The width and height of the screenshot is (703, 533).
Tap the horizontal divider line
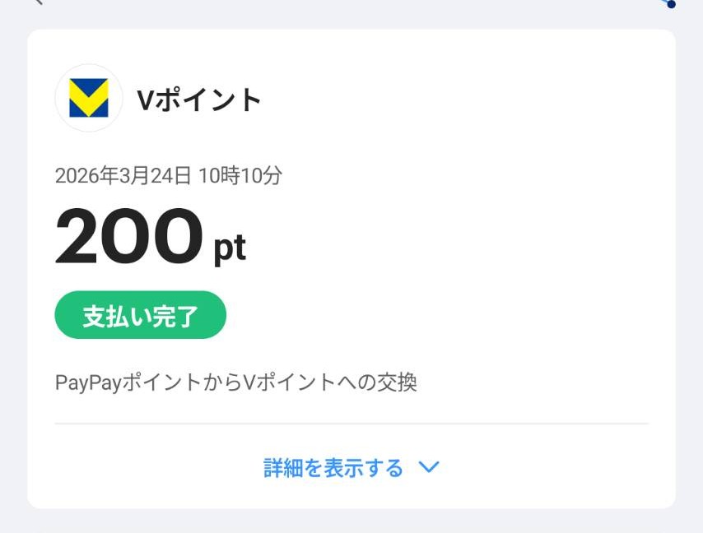click(x=351, y=424)
